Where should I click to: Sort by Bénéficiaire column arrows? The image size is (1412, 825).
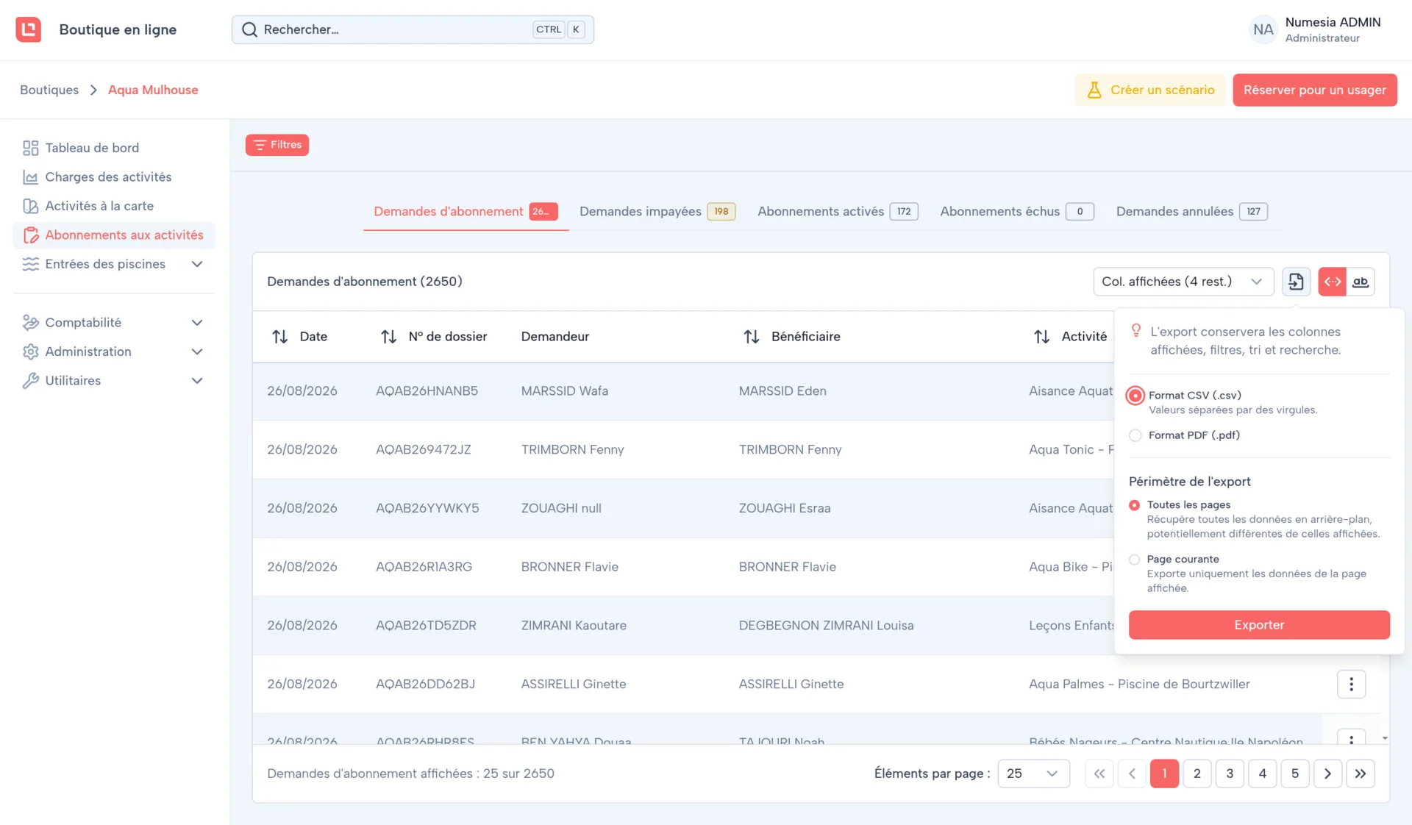pos(751,337)
